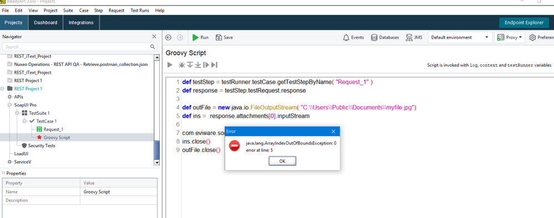Step into in the script debugger

198,65
